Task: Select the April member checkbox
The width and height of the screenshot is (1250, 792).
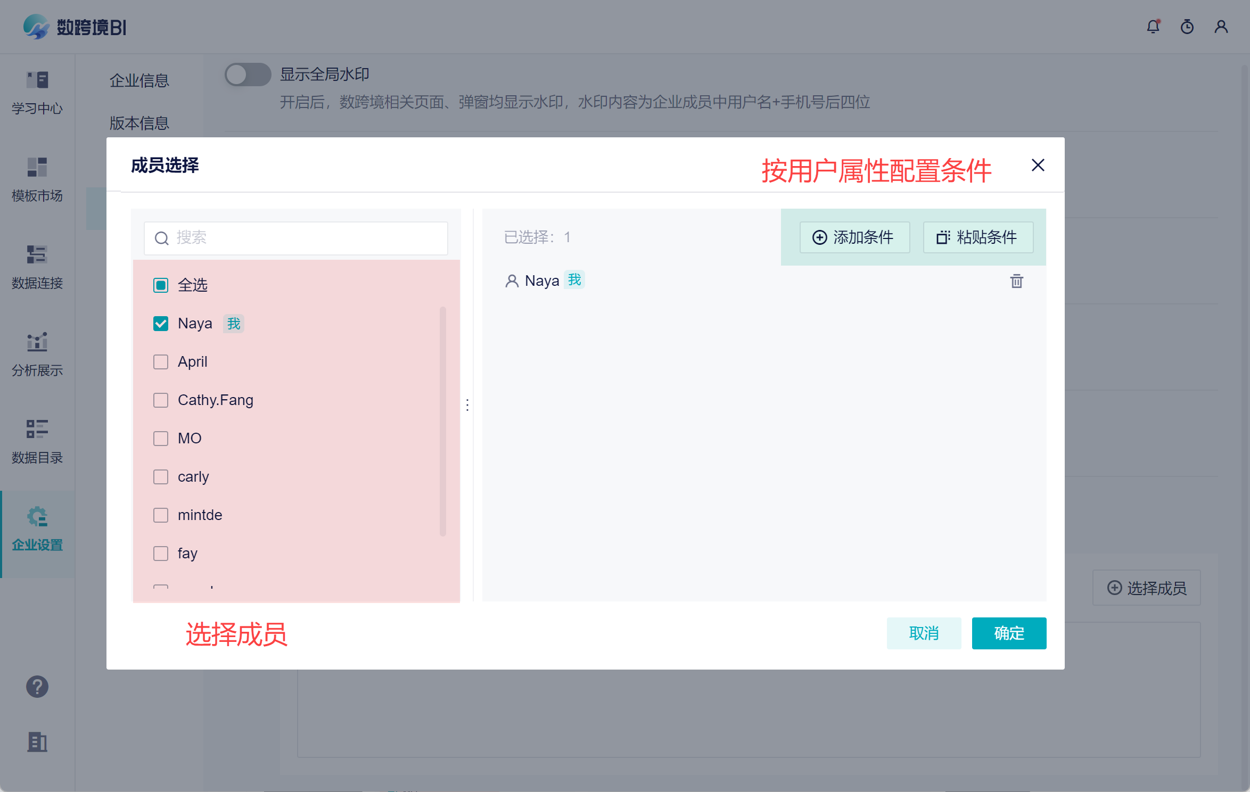Action: [x=161, y=362]
